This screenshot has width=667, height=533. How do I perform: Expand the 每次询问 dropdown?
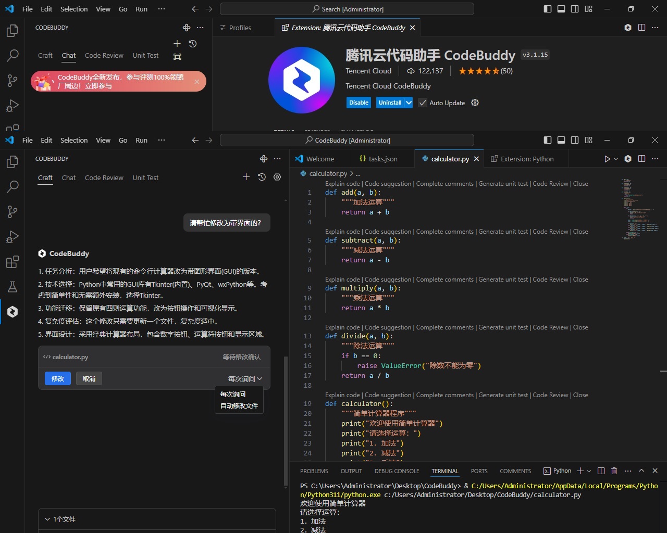245,378
